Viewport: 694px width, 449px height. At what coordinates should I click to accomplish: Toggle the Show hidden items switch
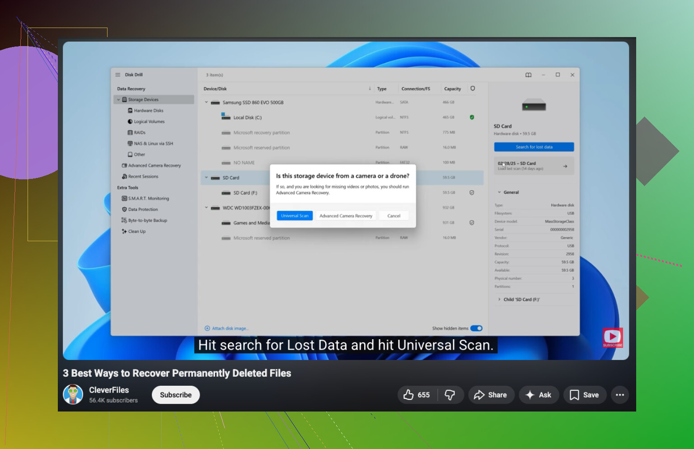click(476, 328)
